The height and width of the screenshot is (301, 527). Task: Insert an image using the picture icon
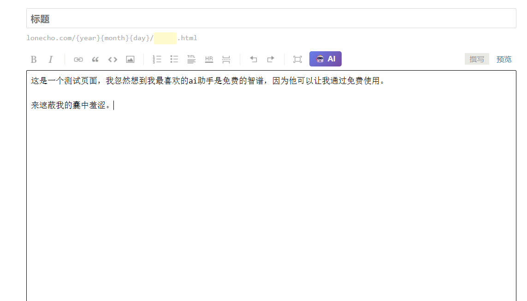[x=130, y=59]
